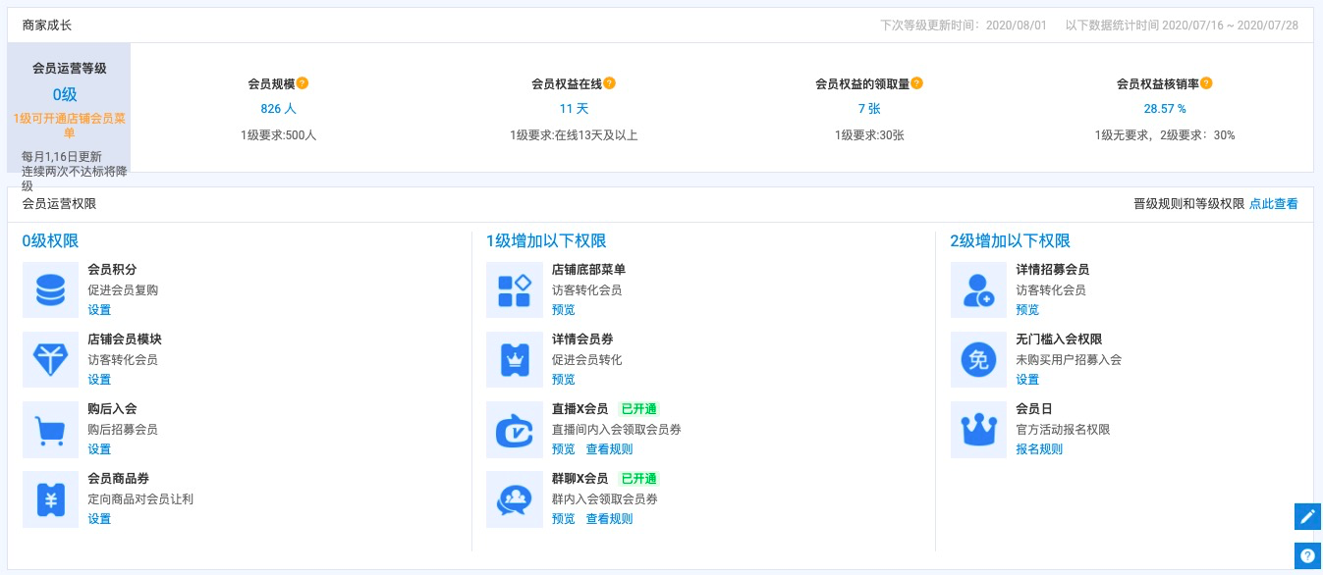Click the 会员运营等级 label
Screen dimensions: 1323x575
70,69
